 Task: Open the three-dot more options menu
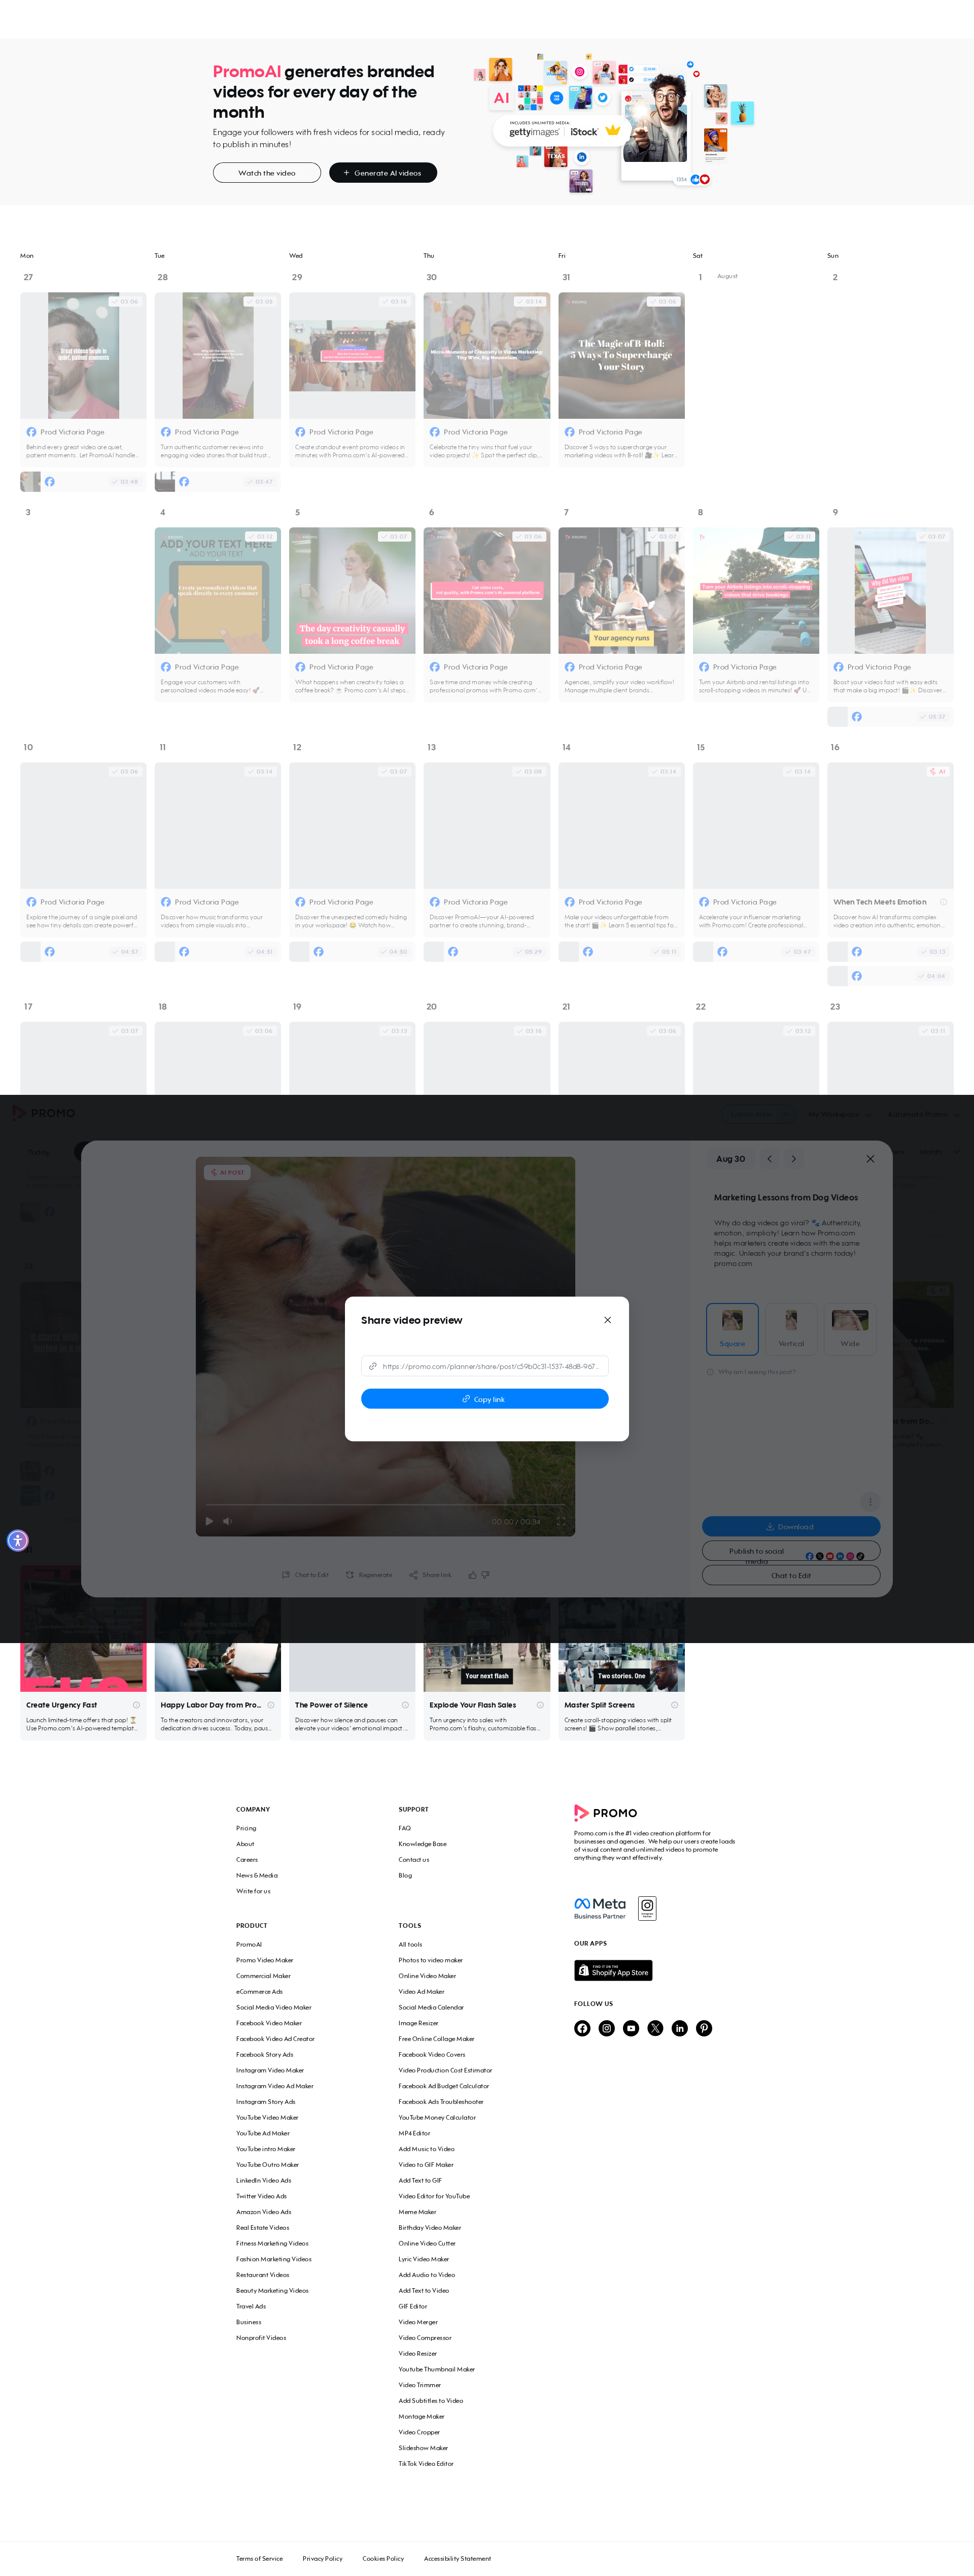point(870,1502)
